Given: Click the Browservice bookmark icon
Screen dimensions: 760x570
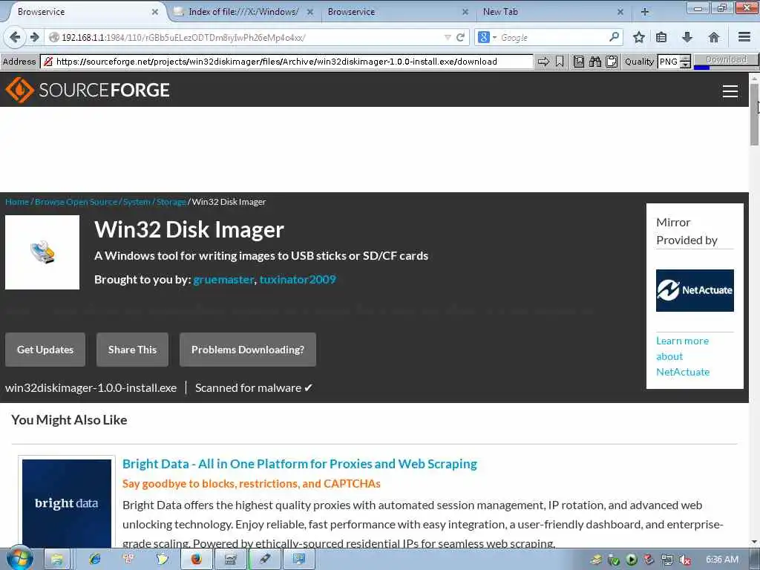Looking at the screenshot, I should [x=560, y=62].
